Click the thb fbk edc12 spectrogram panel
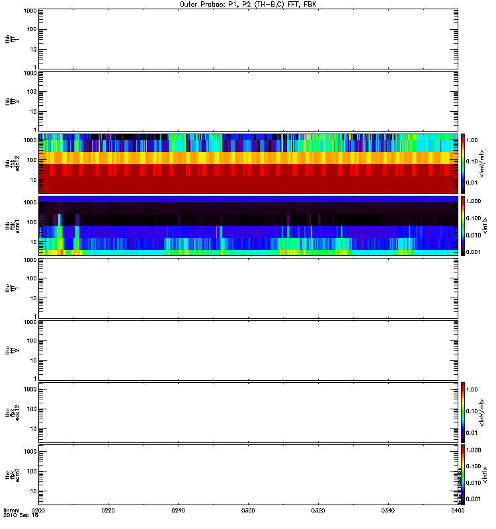The image size is (496, 529). [x=249, y=163]
